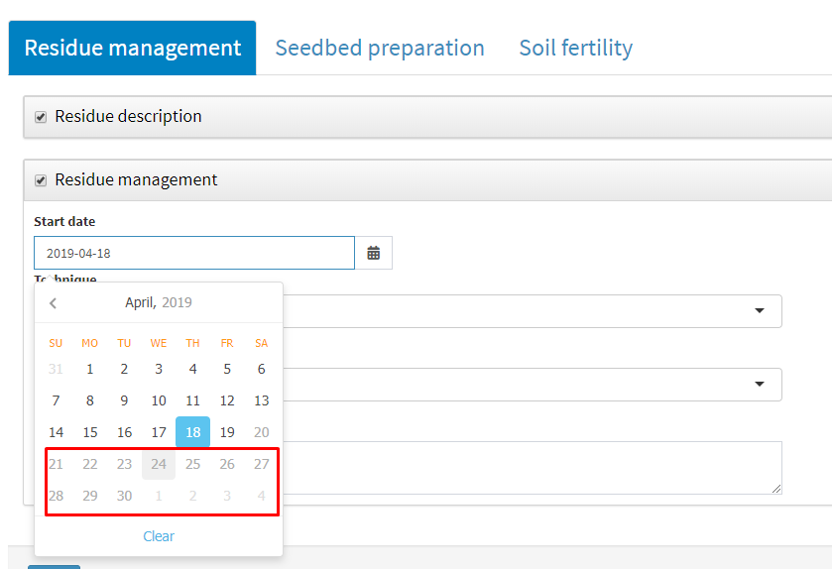Click the Clear link in calendar
The width and height of the screenshot is (832, 569).
(x=159, y=536)
